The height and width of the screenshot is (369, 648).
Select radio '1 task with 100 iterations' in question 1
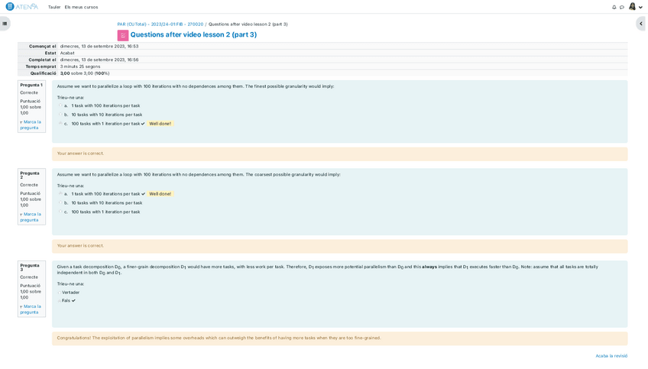click(x=60, y=105)
